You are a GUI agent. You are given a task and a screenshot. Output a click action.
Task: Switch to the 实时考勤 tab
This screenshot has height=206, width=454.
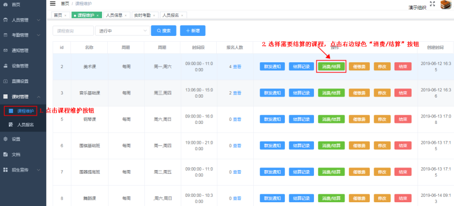pyautogui.click(x=144, y=15)
